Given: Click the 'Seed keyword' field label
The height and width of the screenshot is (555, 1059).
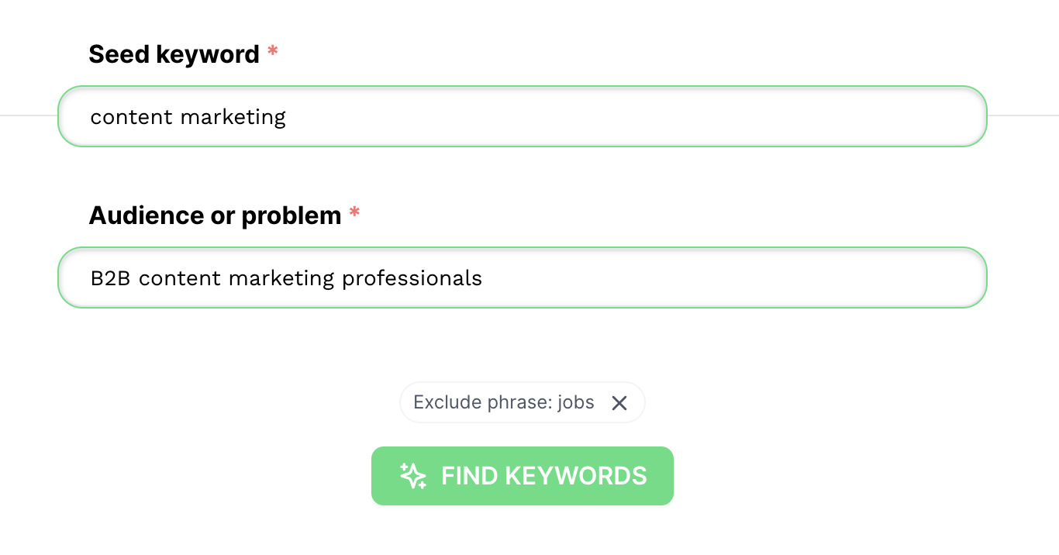Looking at the screenshot, I should tap(174, 54).
